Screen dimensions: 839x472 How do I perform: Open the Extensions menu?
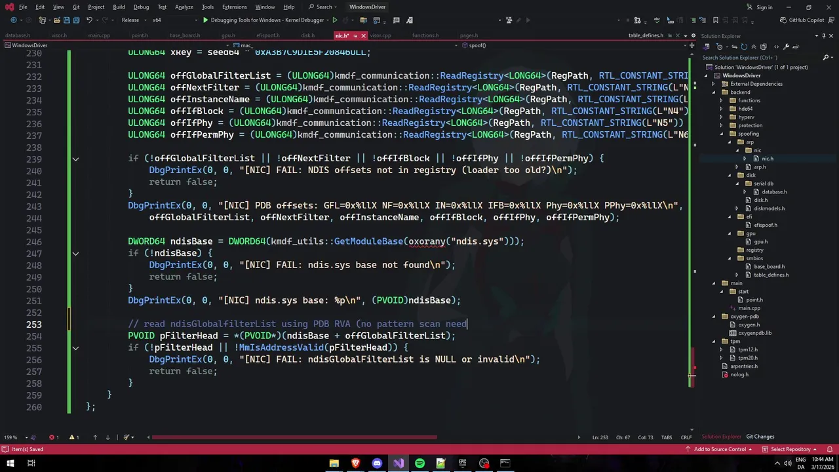[234, 7]
